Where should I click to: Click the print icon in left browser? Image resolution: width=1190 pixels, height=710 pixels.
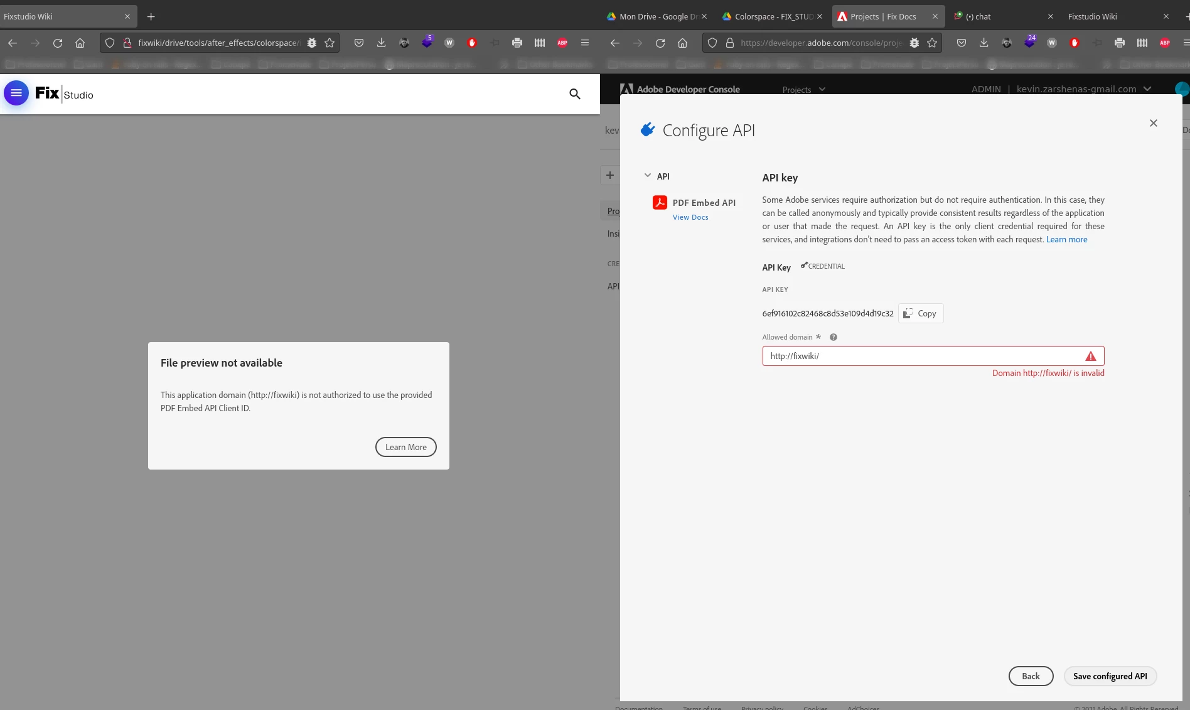517,43
